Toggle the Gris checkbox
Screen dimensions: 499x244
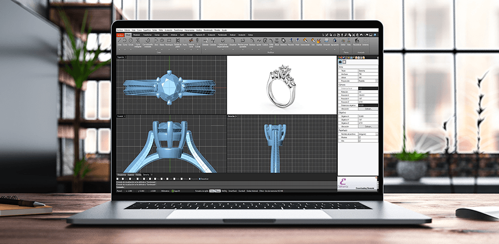pos(360,141)
